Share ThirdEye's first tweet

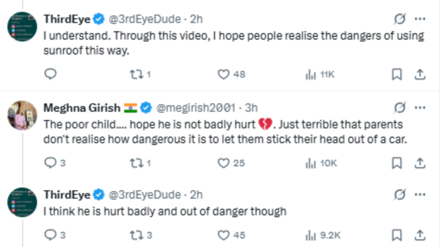(x=420, y=75)
